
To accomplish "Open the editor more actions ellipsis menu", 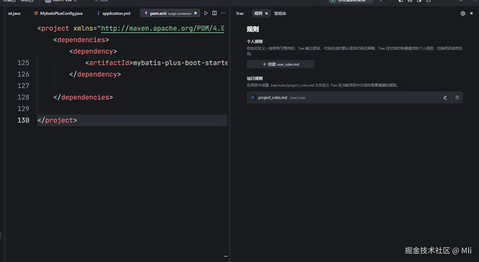I will coord(223,13).
